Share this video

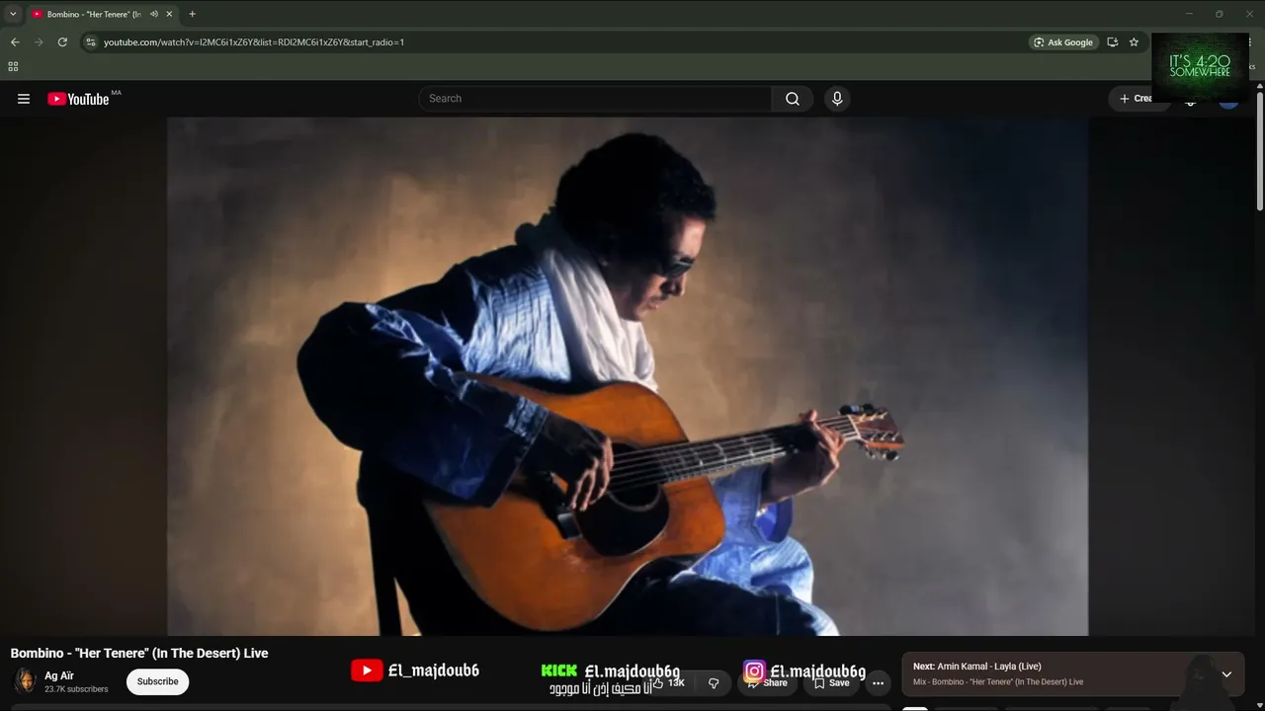(x=767, y=682)
